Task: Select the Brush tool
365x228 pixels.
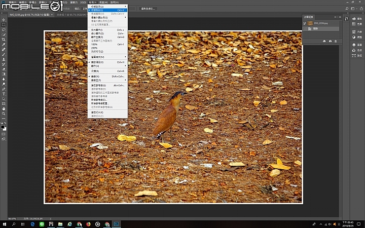Action: coord(4,54)
